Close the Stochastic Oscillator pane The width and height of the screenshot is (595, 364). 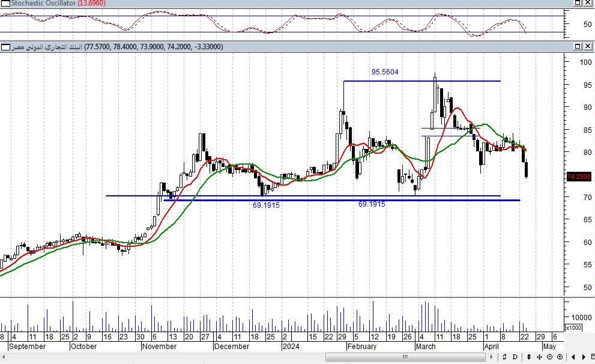pyautogui.click(x=587, y=3)
